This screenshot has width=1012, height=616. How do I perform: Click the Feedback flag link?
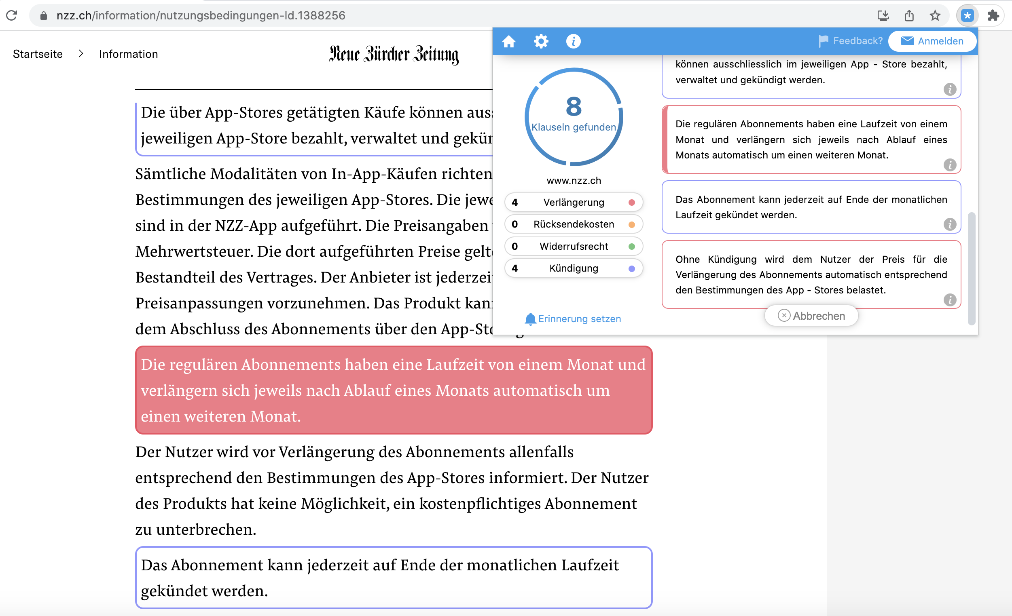click(850, 41)
